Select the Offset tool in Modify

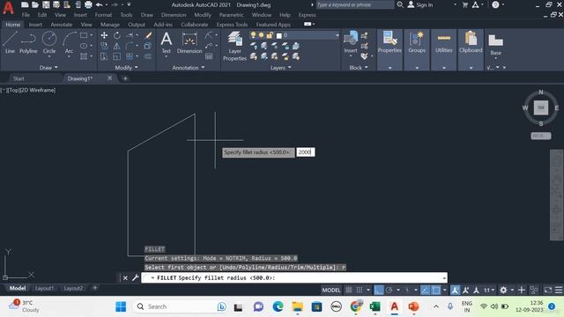[148, 56]
